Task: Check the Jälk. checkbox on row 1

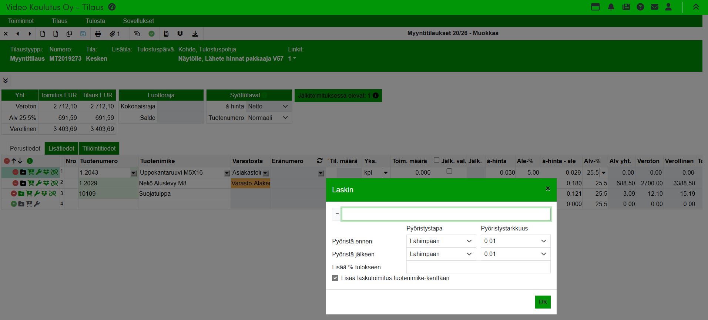Action: point(449,171)
